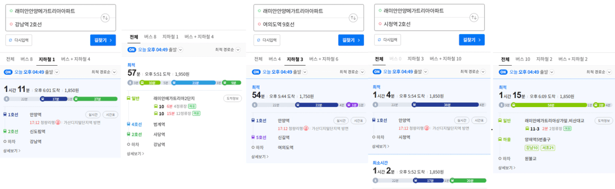Click 길찾기 button in 여의도역 panel
Image resolution: width=615 pixels, height=189 pixels.
tap(351, 40)
